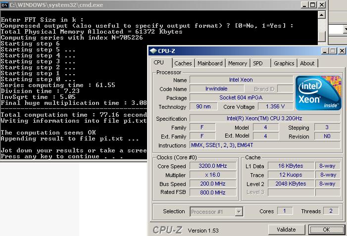Close the CPU-Z window

[x=342, y=51]
